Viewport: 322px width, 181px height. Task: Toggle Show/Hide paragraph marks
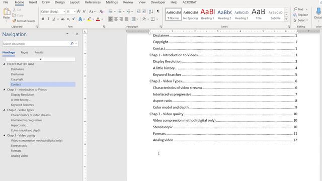(x=158, y=12)
